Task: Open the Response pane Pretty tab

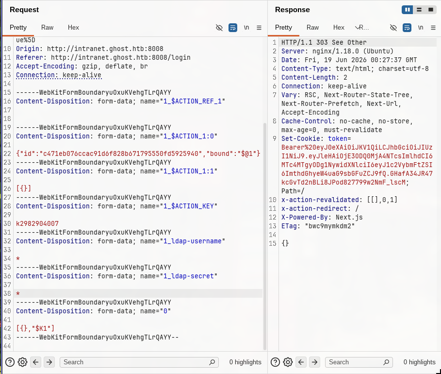Action: (283, 28)
